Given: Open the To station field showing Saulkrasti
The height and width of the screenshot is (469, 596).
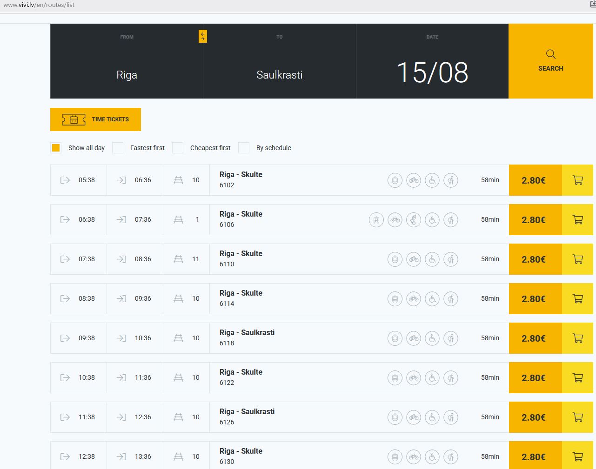Looking at the screenshot, I should click(x=280, y=61).
